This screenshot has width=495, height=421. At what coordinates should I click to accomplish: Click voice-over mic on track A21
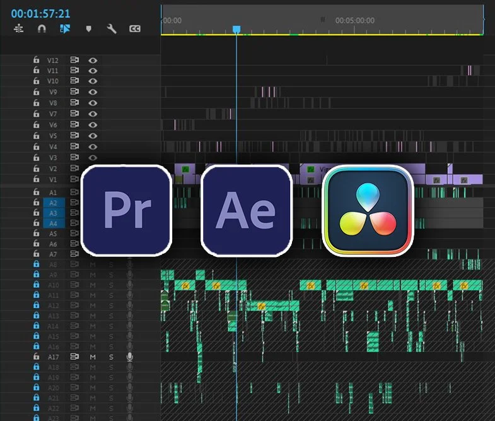[x=130, y=398]
